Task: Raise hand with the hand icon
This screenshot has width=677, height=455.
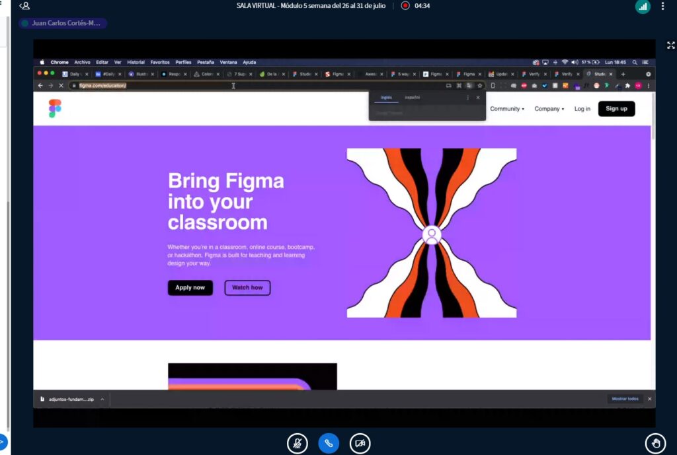Action: coord(655,443)
